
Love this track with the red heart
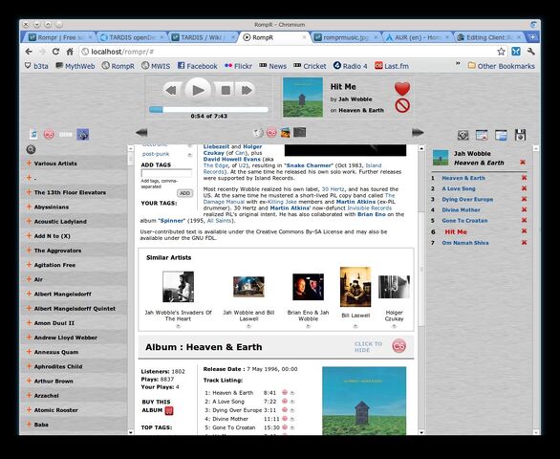point(402,89)
